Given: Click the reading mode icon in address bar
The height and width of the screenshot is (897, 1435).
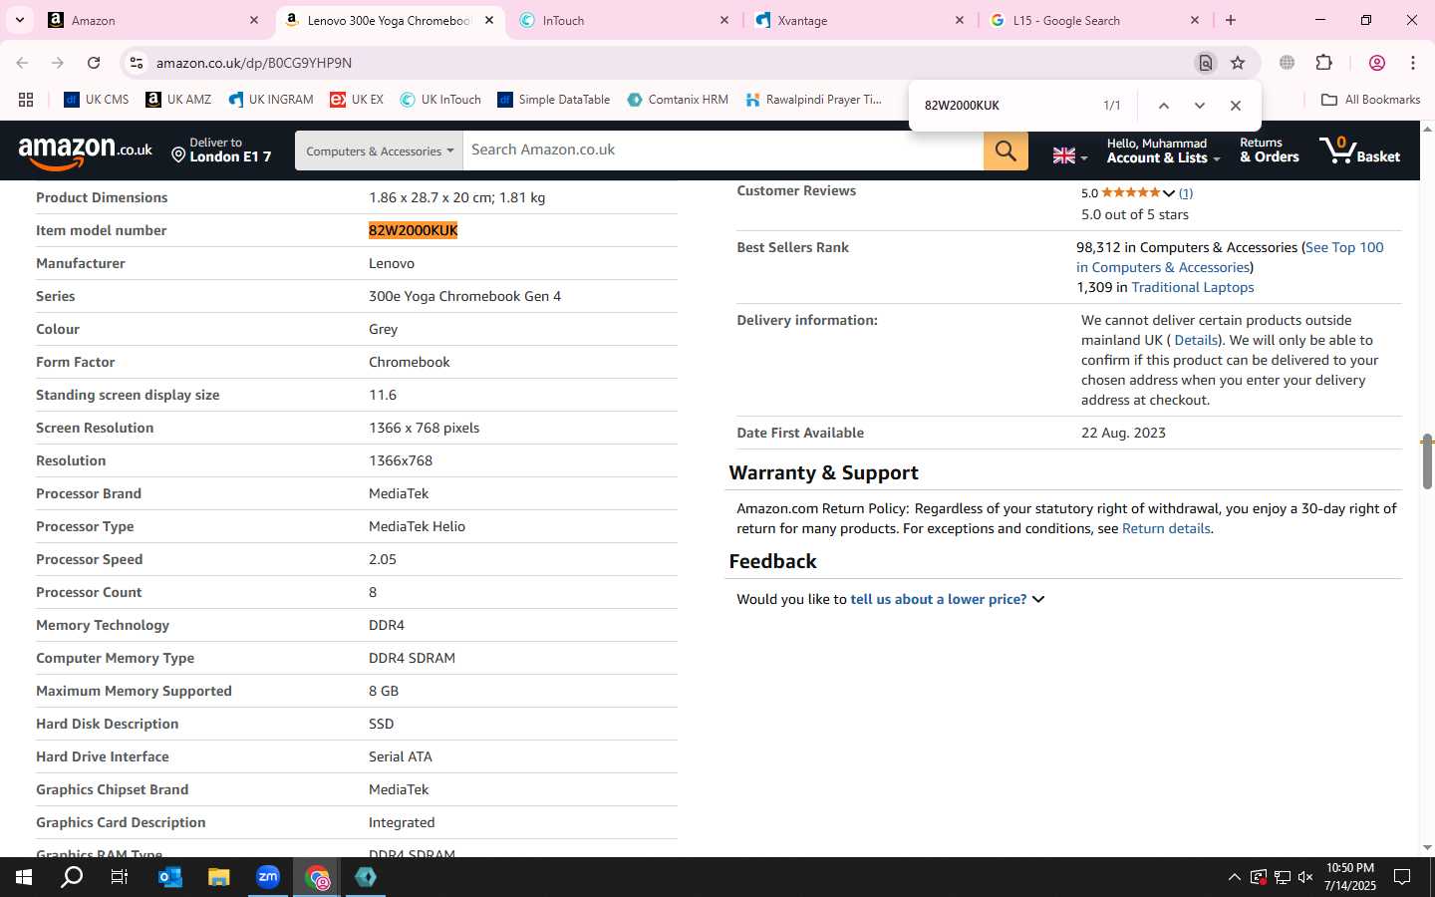Looking at the screenshot, I should tap(1205, 63).
